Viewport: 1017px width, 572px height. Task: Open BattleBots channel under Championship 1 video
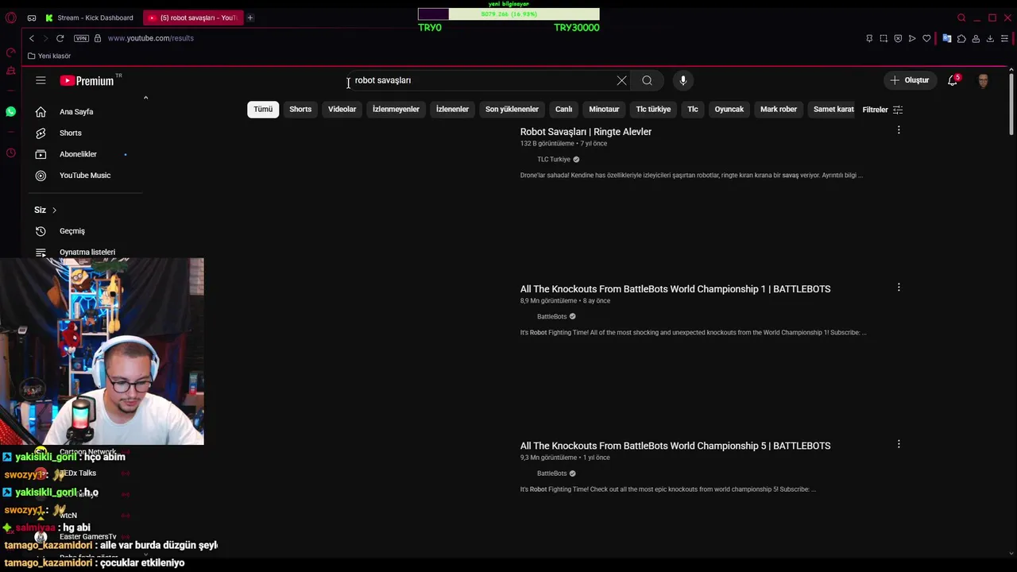tap(552, 317)
